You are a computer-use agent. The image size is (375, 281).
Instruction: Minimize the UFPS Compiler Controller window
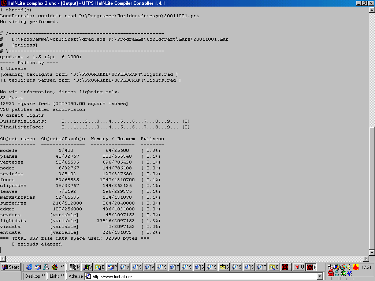[359, 3]
